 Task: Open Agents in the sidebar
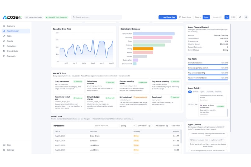pyautogui.click(x=16, y=41)
